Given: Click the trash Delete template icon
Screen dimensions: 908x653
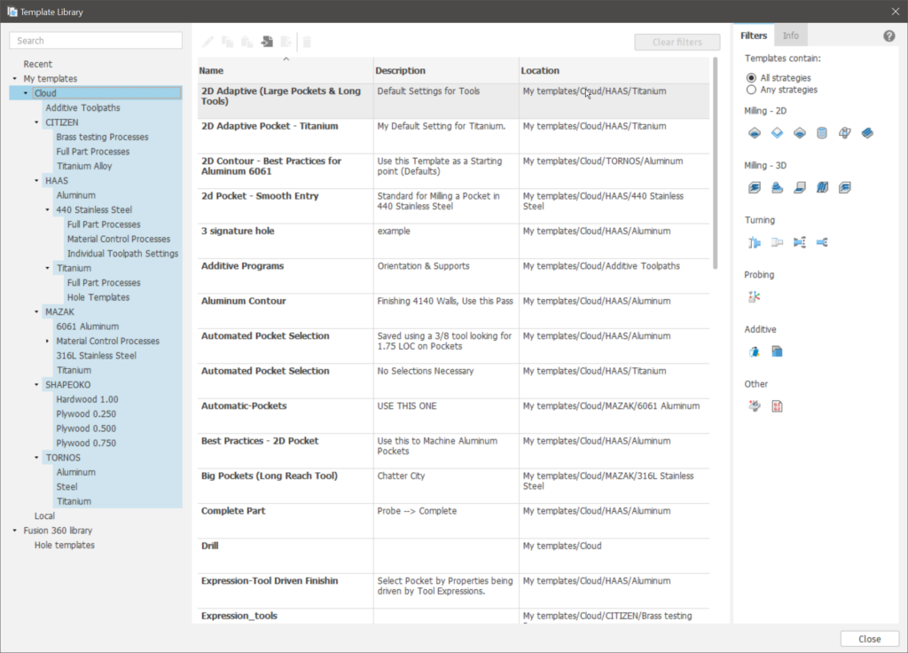Looking at the screenshot, I should (307, 42).
